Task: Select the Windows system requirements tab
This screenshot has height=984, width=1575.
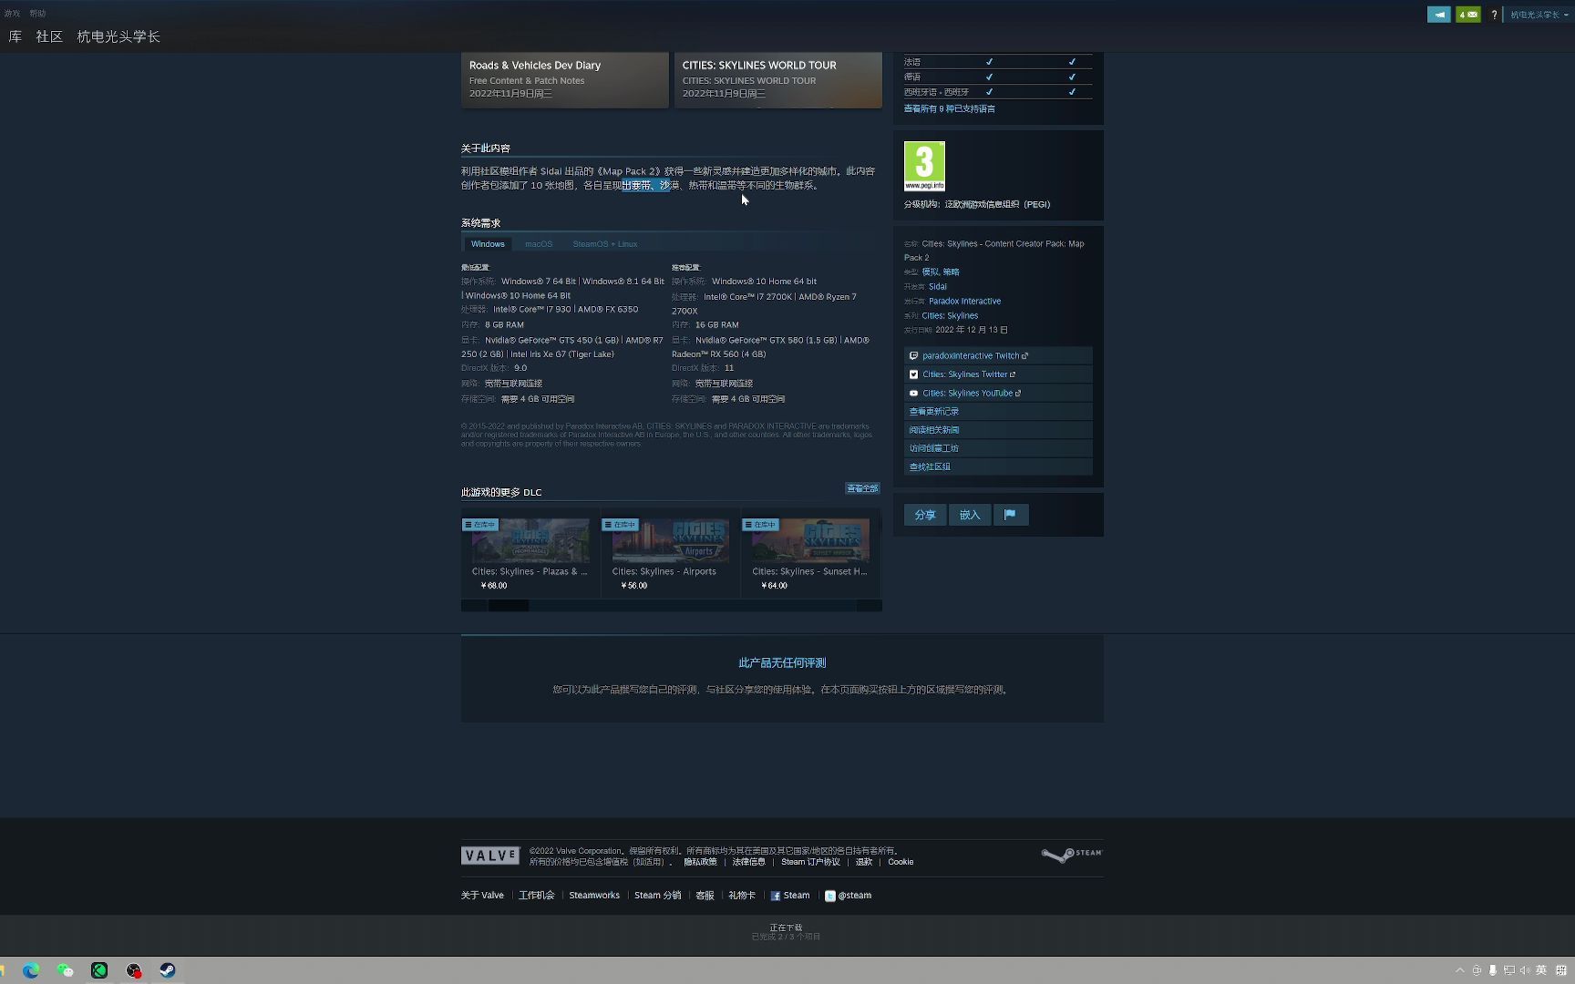Action: 488,244
